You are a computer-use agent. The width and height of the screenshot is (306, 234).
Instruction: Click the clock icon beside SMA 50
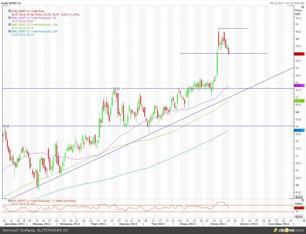click(9, 18)
